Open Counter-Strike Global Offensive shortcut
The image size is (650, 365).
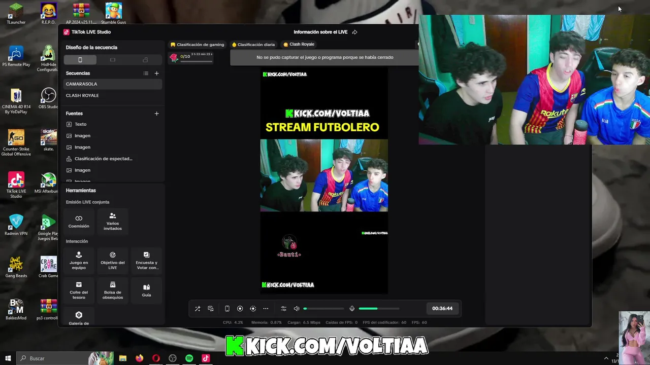coord(16,143)
